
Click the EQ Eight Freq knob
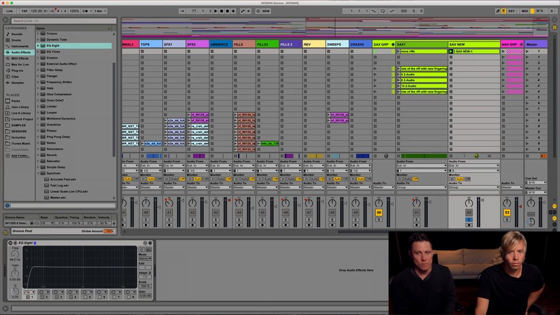(15, 254)
